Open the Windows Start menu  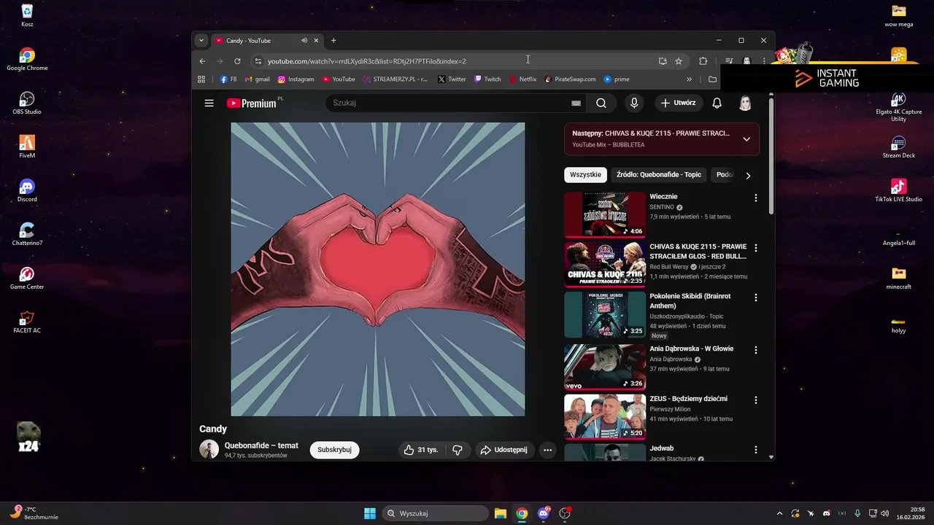pyautogui.click(x=370, y=513)
